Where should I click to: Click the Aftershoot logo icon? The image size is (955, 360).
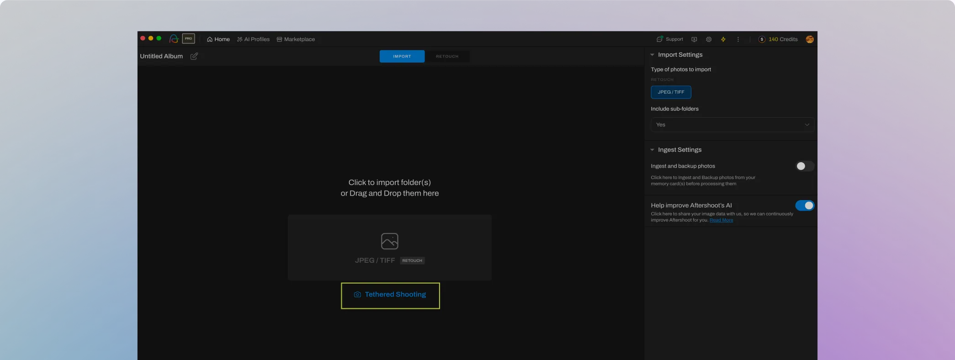click(174, 39)
